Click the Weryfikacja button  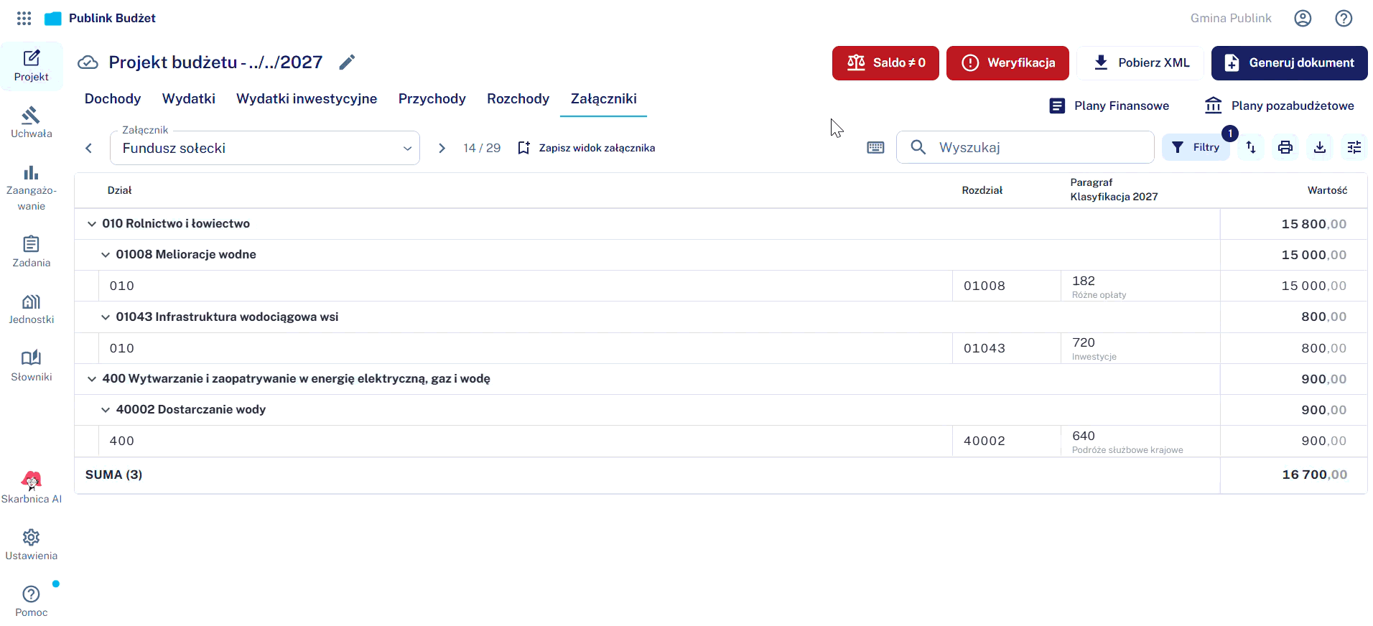pos(1007,63)
